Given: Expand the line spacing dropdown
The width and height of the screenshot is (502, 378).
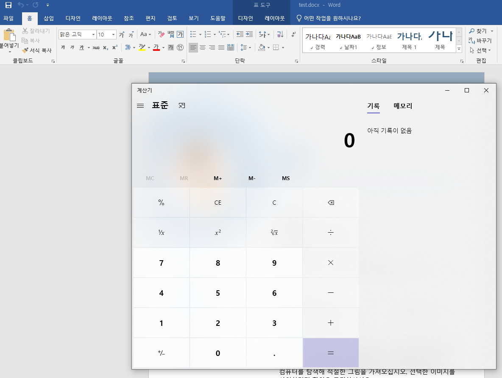Looking at the screenshot, I should pyautogui.click(x=250, y=48).
